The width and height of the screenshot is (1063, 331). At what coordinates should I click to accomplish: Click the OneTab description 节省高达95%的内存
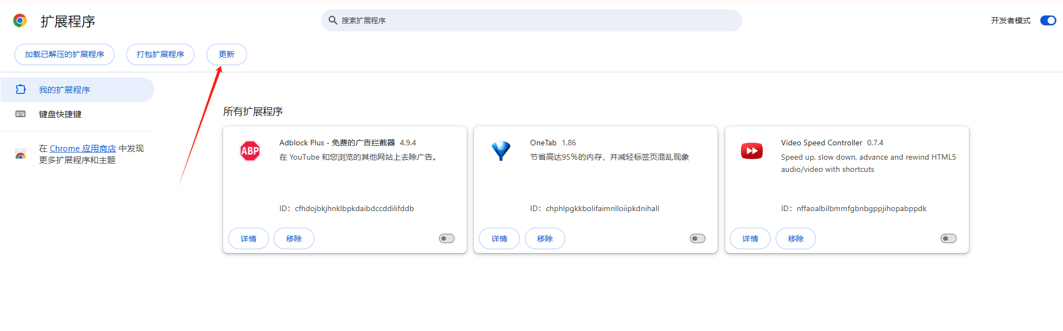(x=610, y=157)
